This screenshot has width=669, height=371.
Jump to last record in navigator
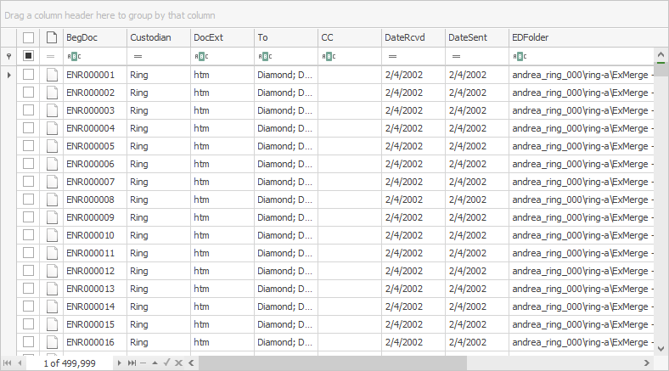[x=132, y=363]
